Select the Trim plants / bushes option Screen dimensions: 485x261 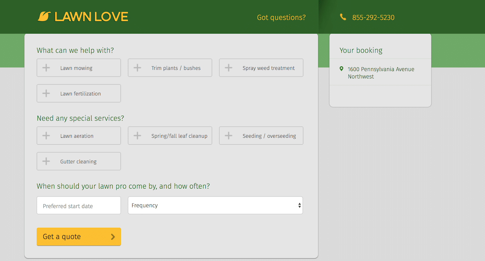[x=170, y=68]
